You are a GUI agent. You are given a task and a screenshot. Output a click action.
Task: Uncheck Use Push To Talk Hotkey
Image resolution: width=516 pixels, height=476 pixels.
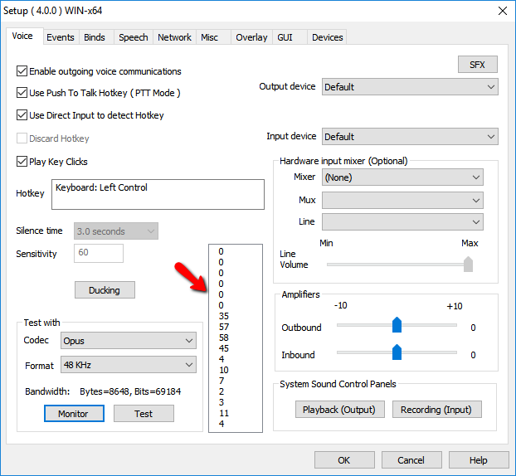point(22,93)
